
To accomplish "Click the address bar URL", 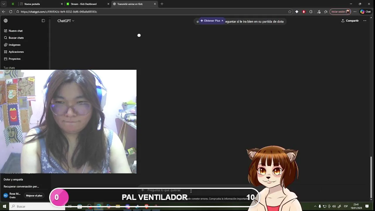I will [x=59, y=12].
